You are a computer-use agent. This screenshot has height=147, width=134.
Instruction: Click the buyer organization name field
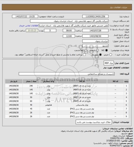(69, 21)
